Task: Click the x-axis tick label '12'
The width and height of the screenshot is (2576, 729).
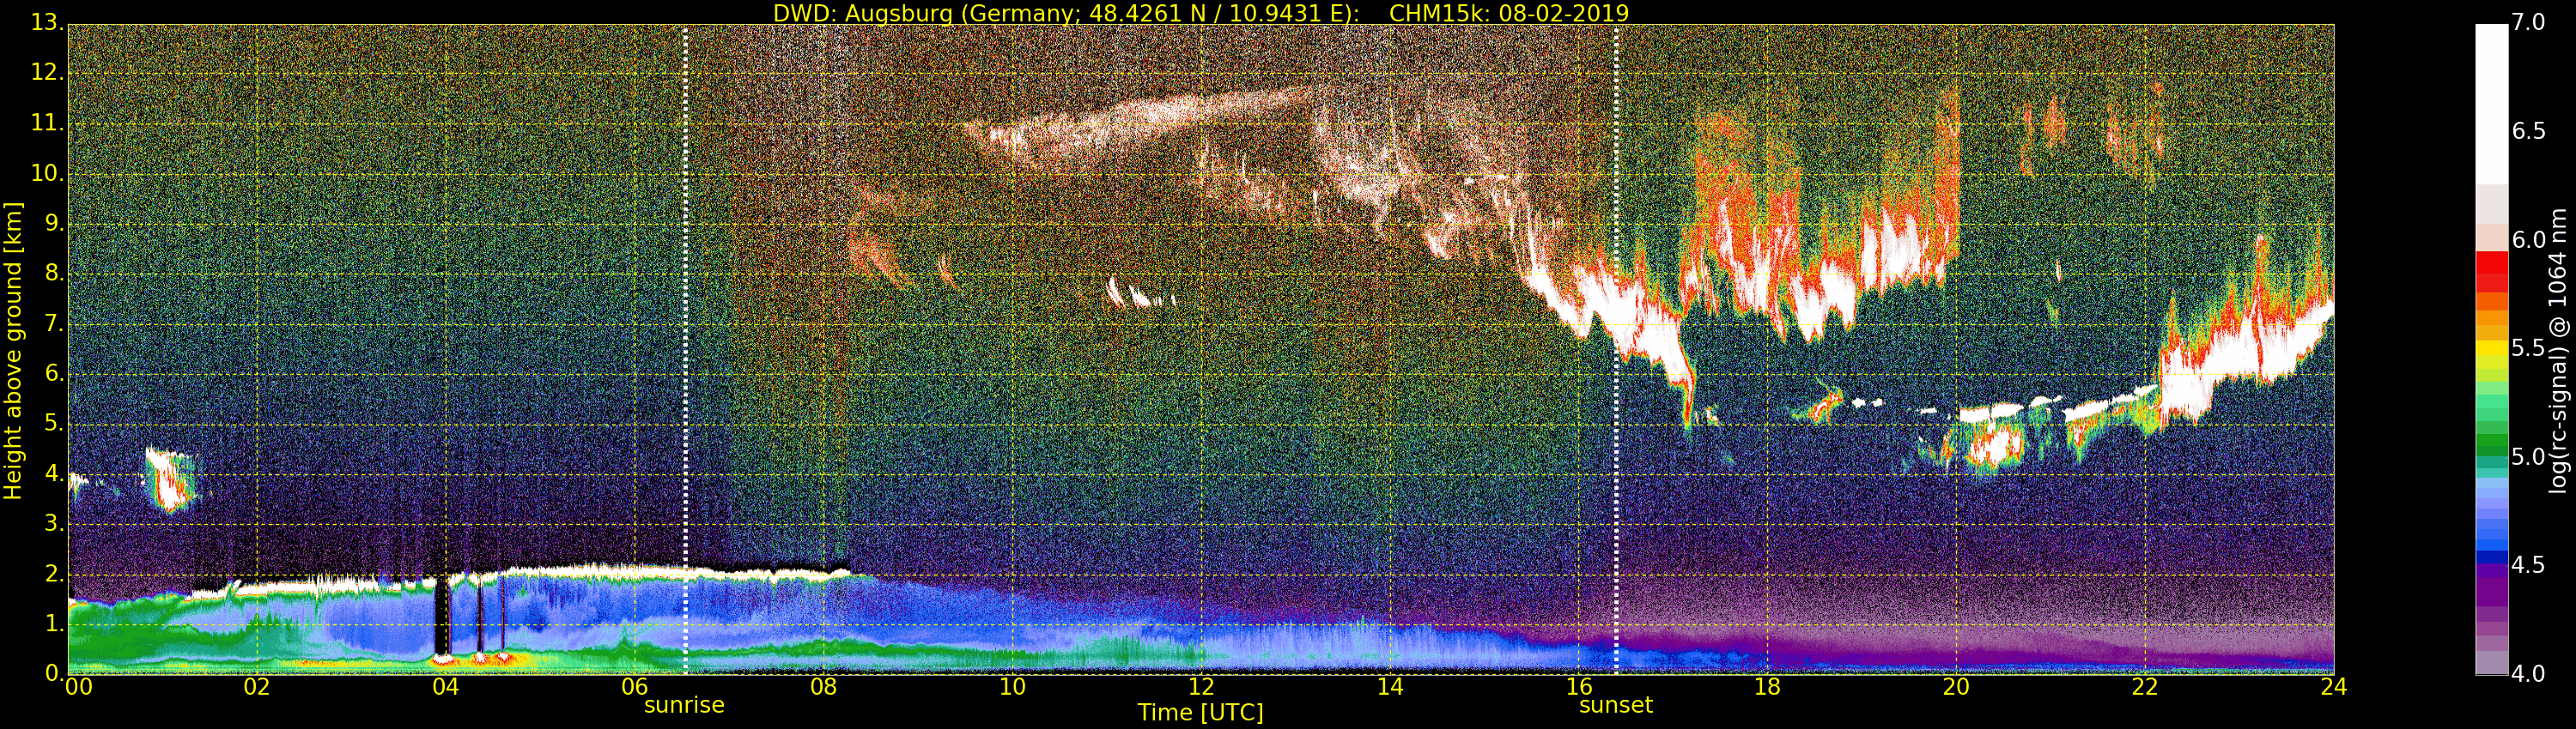Action: point(1201,686)
